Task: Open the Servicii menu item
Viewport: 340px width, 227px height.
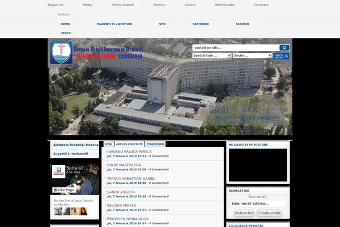Action: (243, 24)
